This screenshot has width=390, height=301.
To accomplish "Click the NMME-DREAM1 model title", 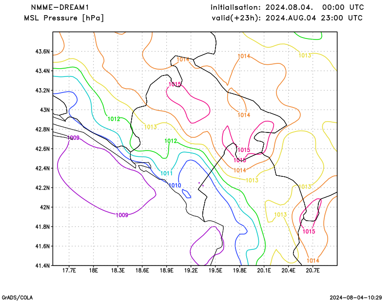I will point(60,7).
